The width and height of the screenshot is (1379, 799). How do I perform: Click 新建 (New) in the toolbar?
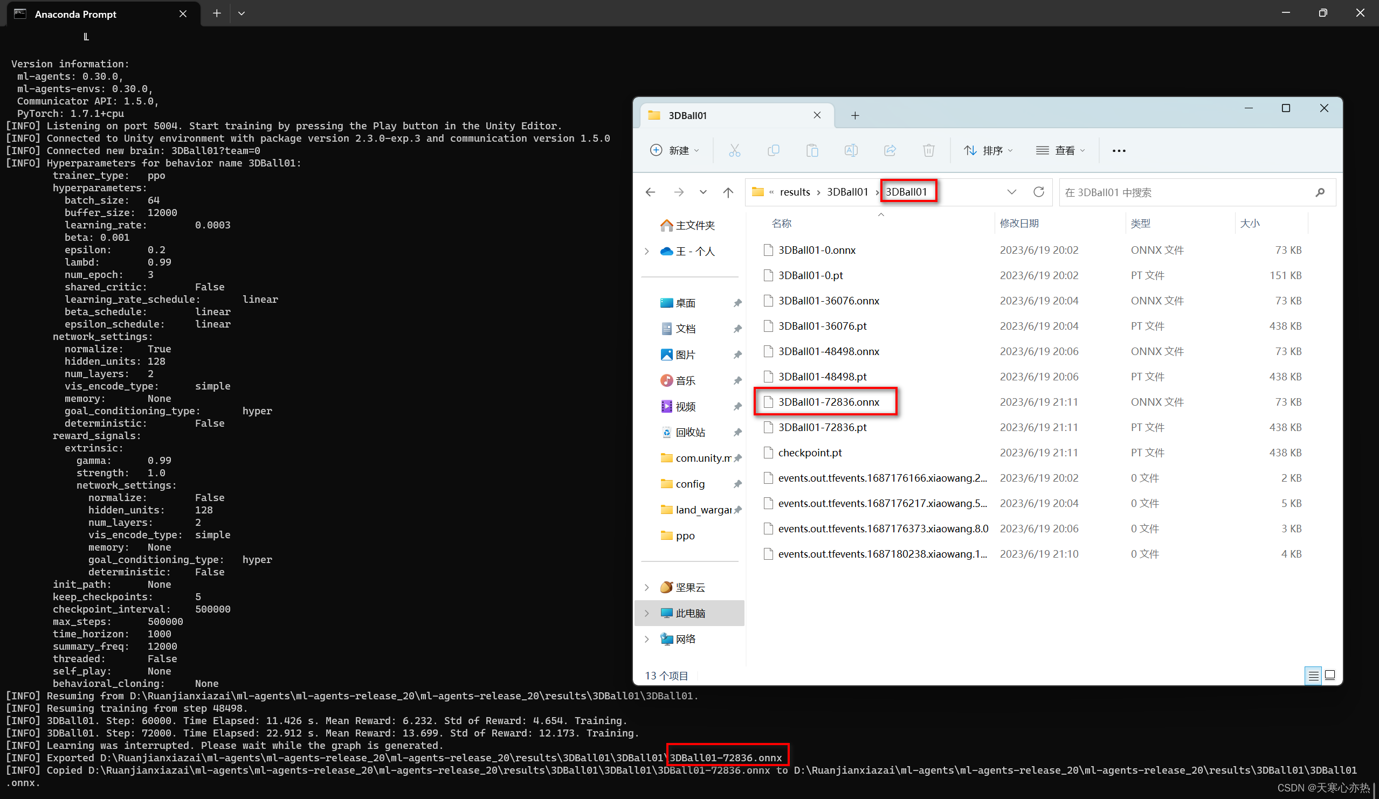click(x=675, y=150)
